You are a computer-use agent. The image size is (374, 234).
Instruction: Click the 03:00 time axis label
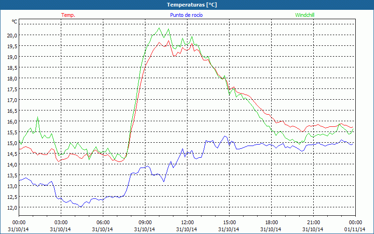point(61,222)
